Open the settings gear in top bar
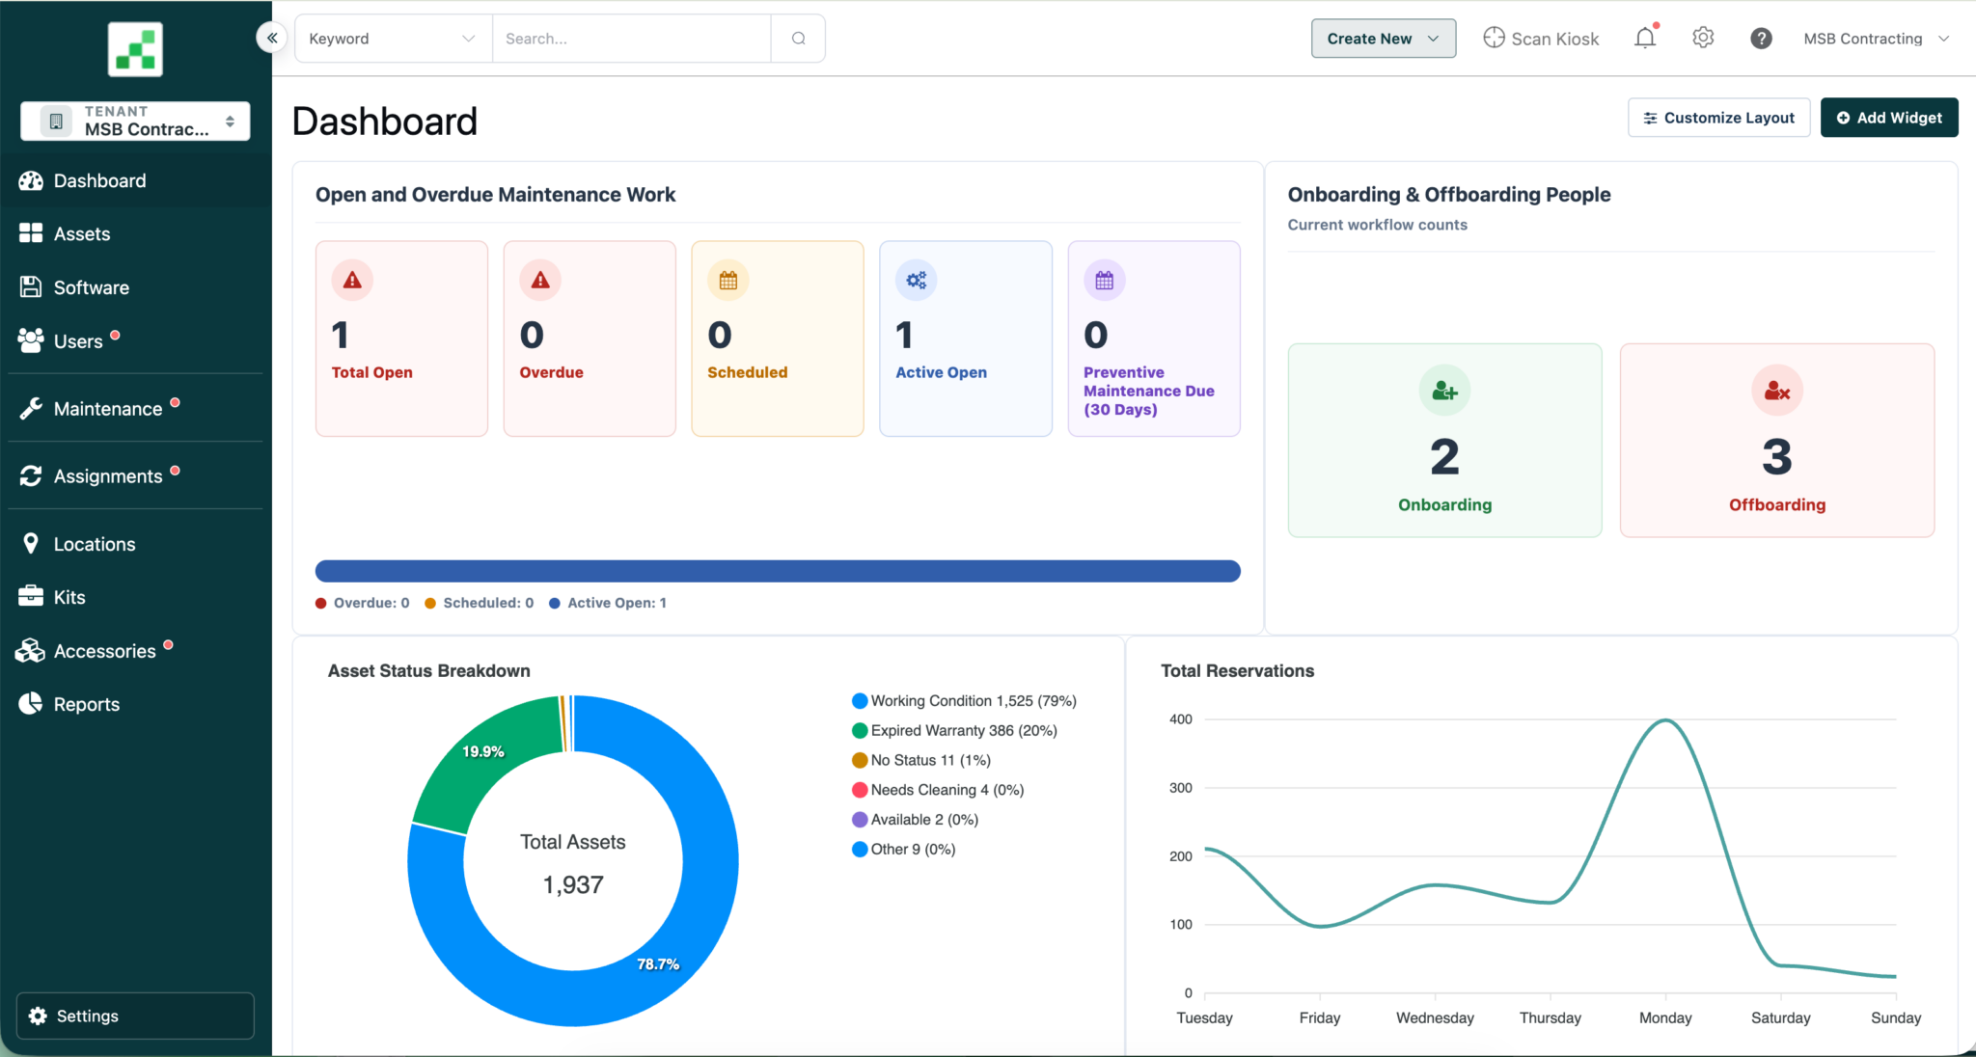Image resolution: width=1976 pixels, height=1057 pixels. (1703, 38)
